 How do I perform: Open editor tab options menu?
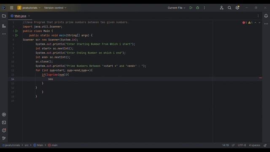click(258, 16)
